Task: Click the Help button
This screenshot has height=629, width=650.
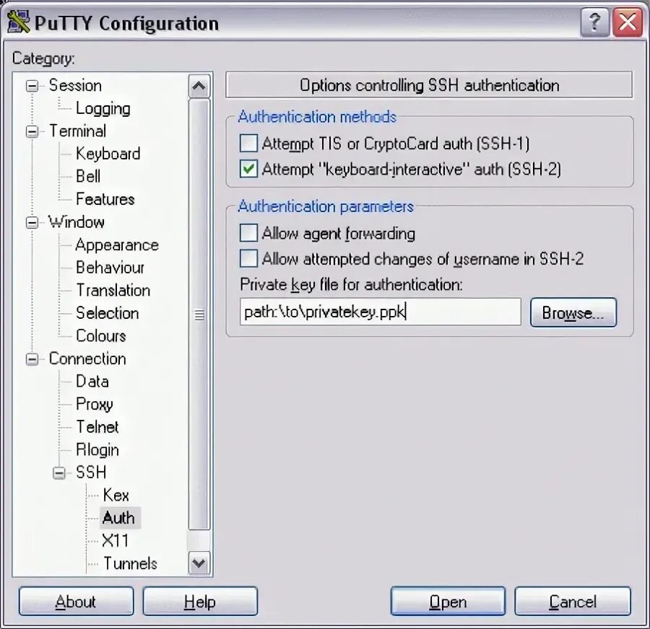Action: [x=200, y=602]
